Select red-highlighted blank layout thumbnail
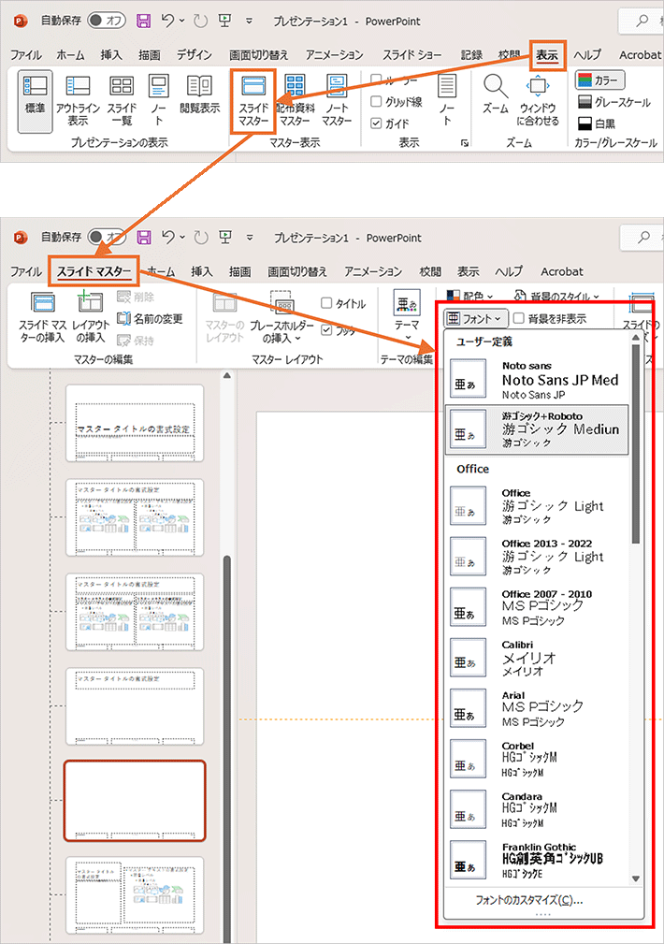664x944 pixels. point(135,801)
